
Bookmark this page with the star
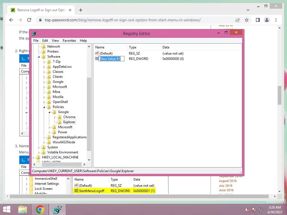pyautogui.click(x=247, y=20)
